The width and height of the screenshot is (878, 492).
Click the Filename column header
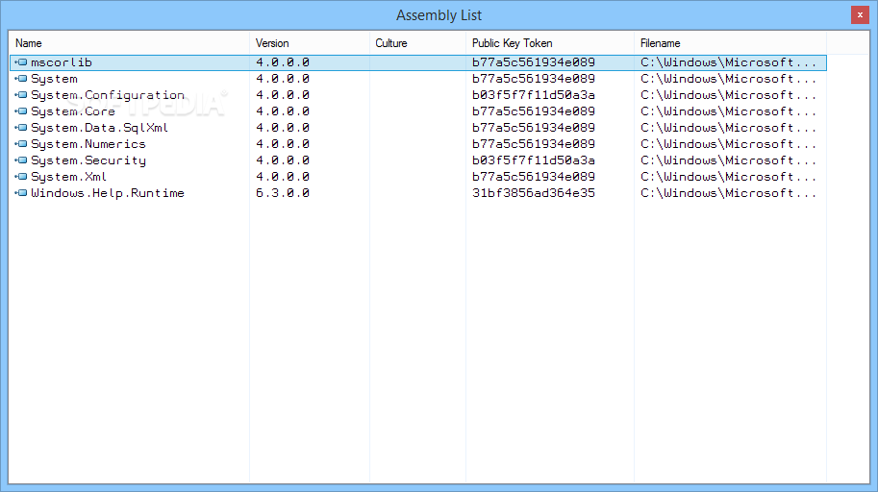[730, 43]
